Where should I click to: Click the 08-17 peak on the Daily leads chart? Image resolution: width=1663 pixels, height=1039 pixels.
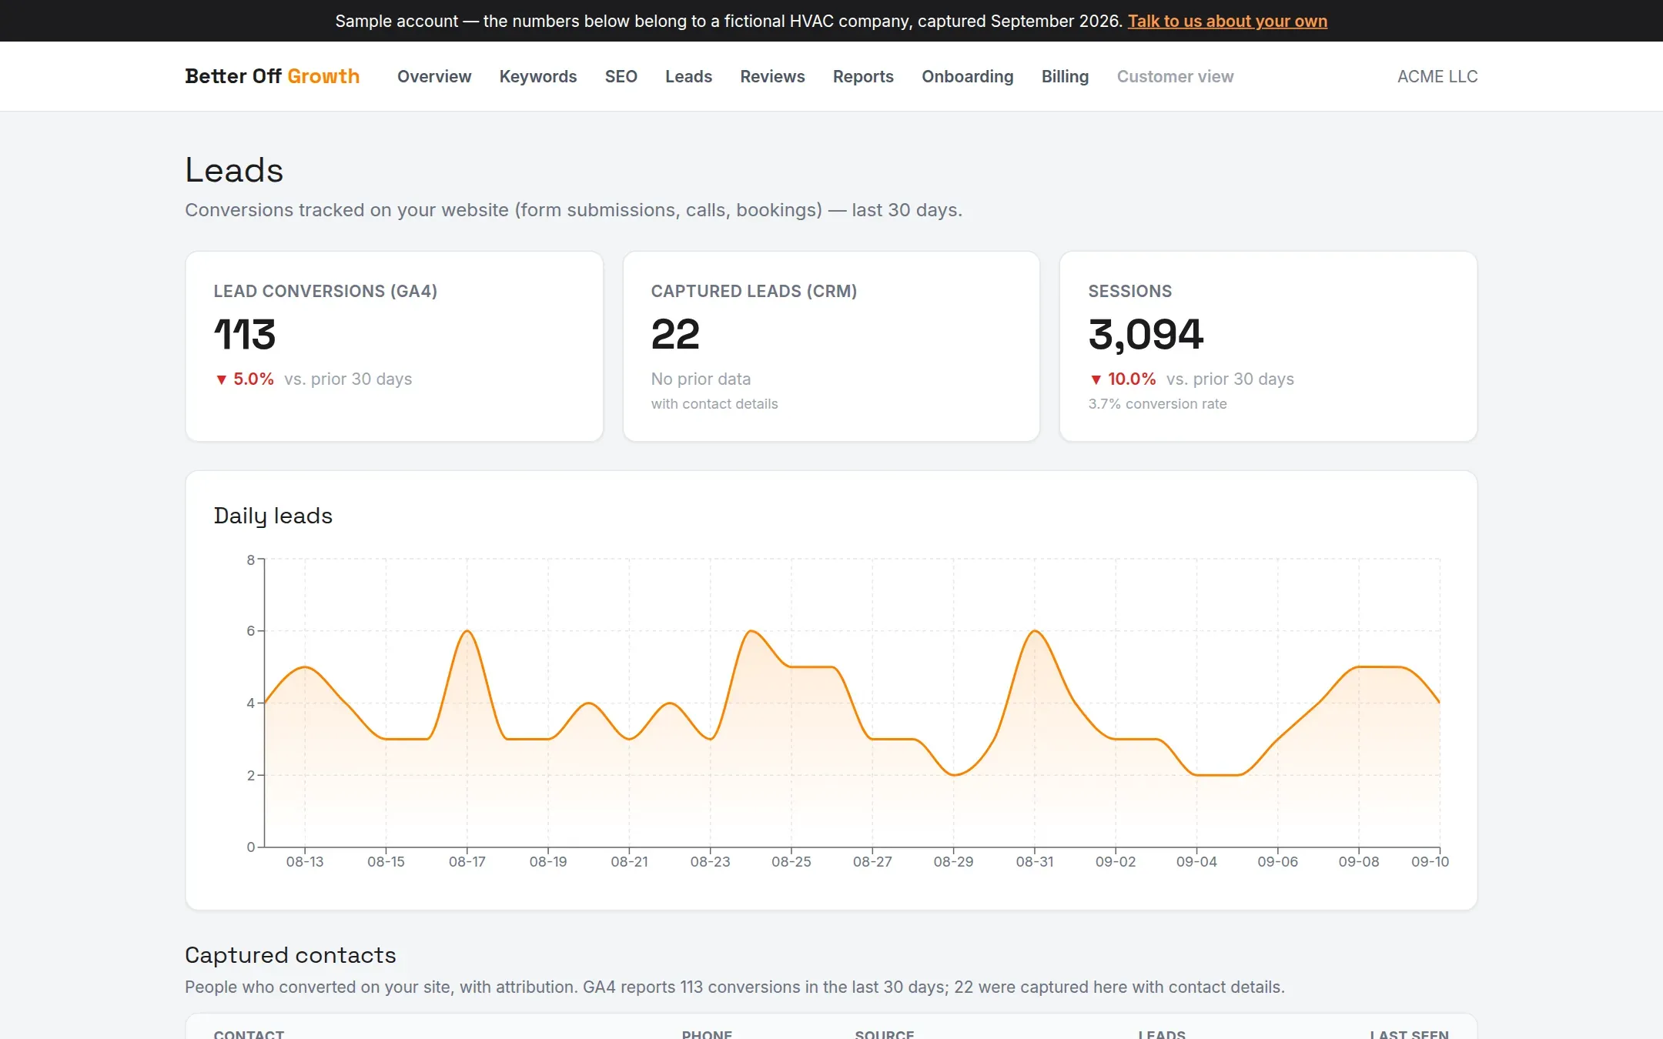[467, 631]
